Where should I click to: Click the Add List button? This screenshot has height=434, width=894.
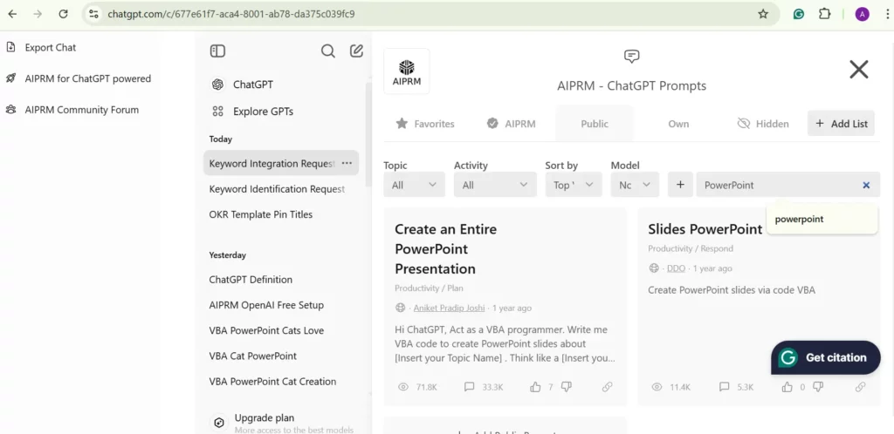coord(841,124)
